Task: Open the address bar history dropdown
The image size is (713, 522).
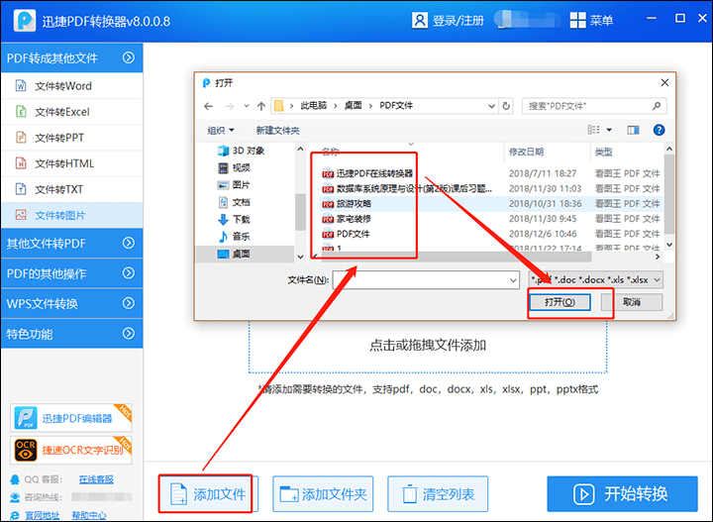Action: click(x=491, y=106)
